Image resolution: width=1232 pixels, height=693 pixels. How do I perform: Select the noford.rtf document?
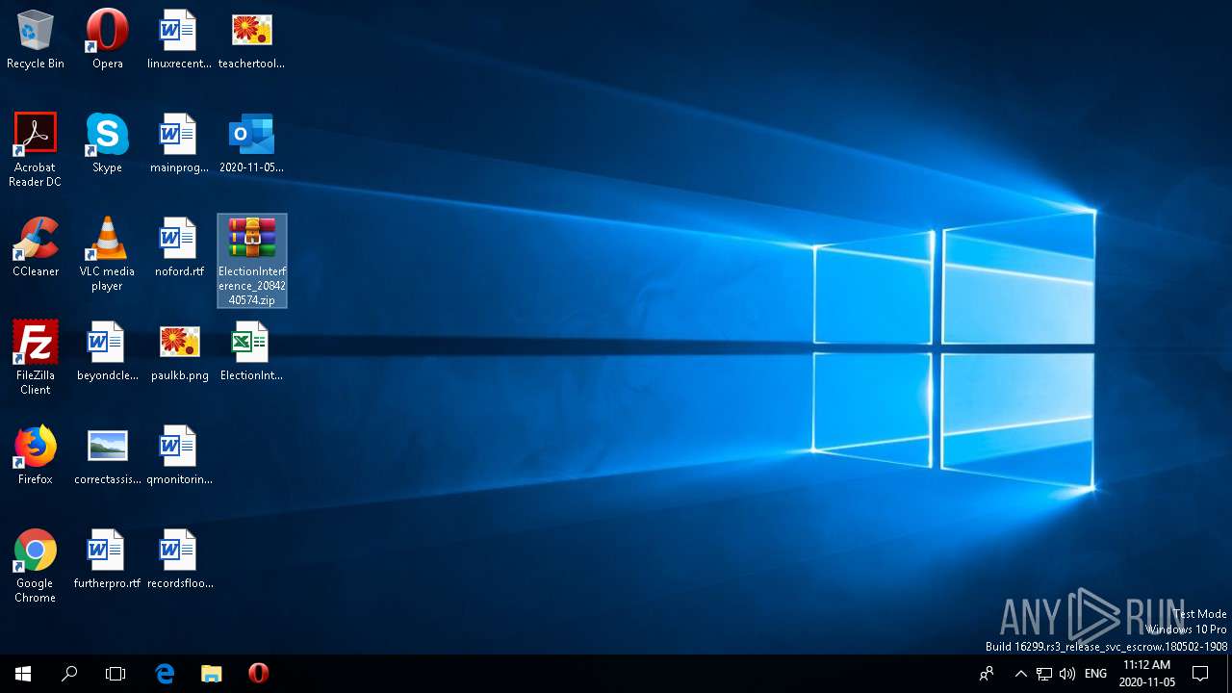point(179,247)
